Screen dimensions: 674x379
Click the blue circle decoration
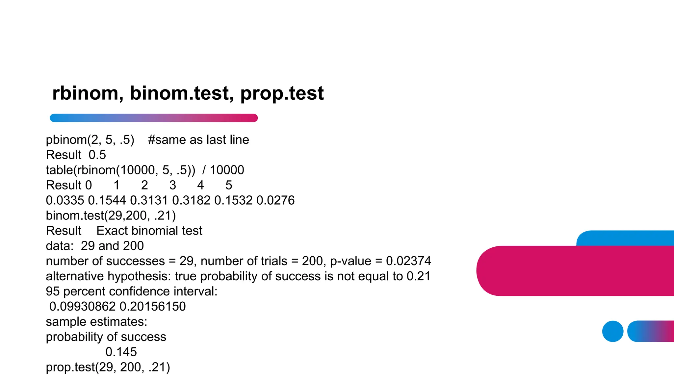click(612, 331)
